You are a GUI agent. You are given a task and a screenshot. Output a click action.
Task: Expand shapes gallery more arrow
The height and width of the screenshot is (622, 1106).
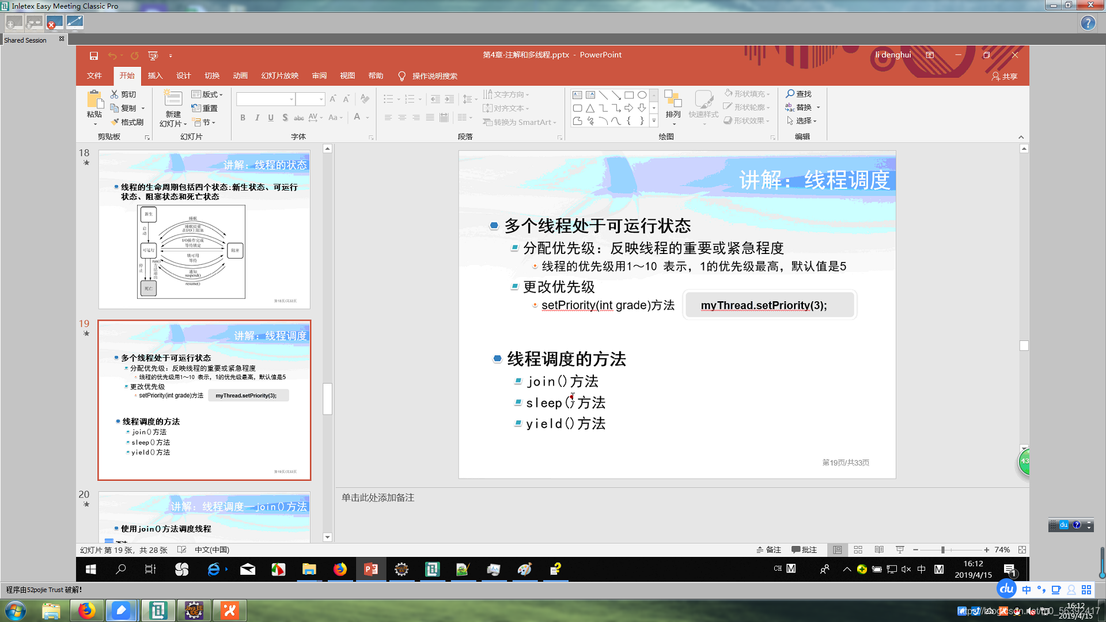[x=654, y=121]
